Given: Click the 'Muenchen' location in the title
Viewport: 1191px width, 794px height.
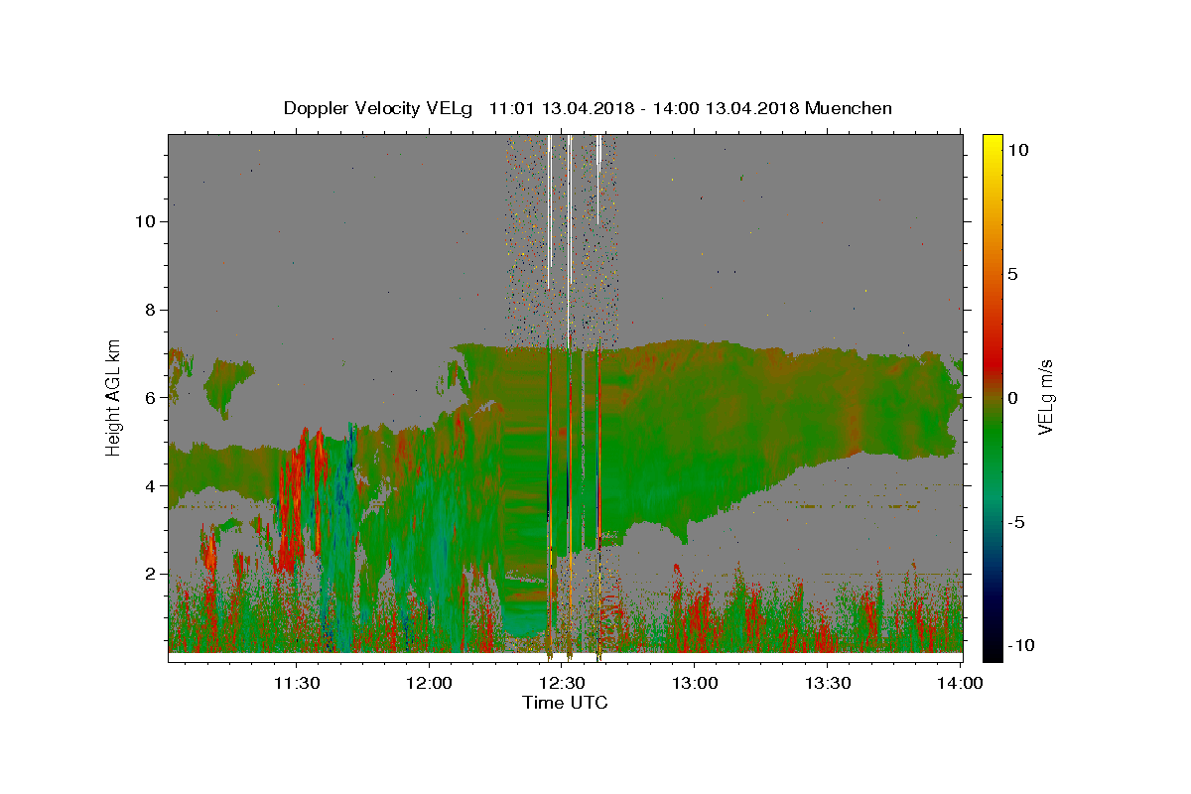Looking at the screenshot, I should (849, 108).
